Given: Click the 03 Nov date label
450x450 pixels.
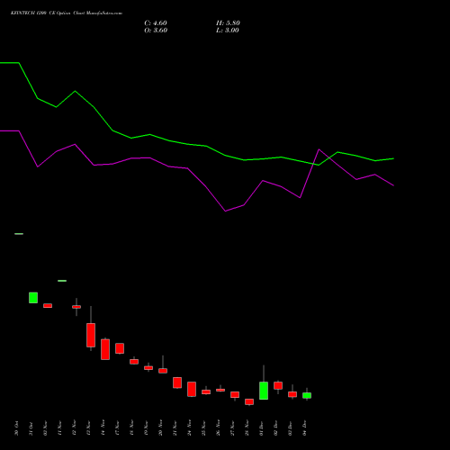Looking at the screenshot, I should [45, 428].
